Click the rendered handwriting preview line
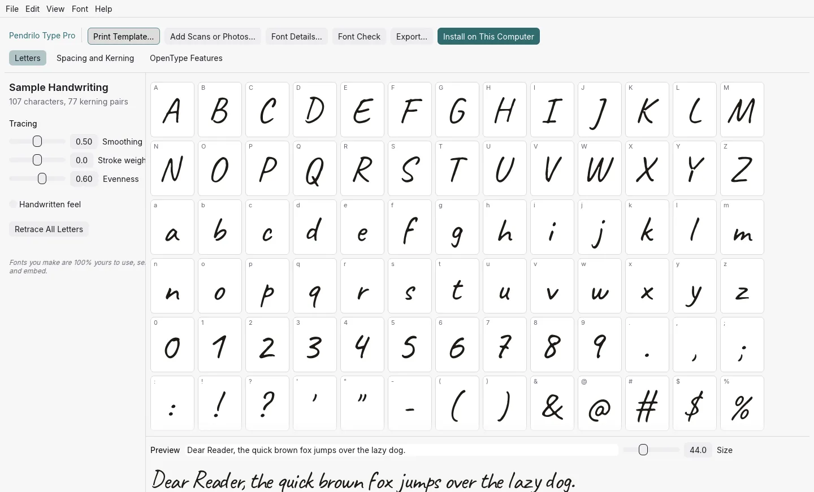Screen dimensions: 814x492 tap(363, 480)
